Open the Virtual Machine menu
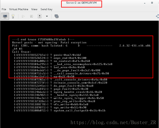The width and height of the screenshot is (159, 128). pos(19,9)
